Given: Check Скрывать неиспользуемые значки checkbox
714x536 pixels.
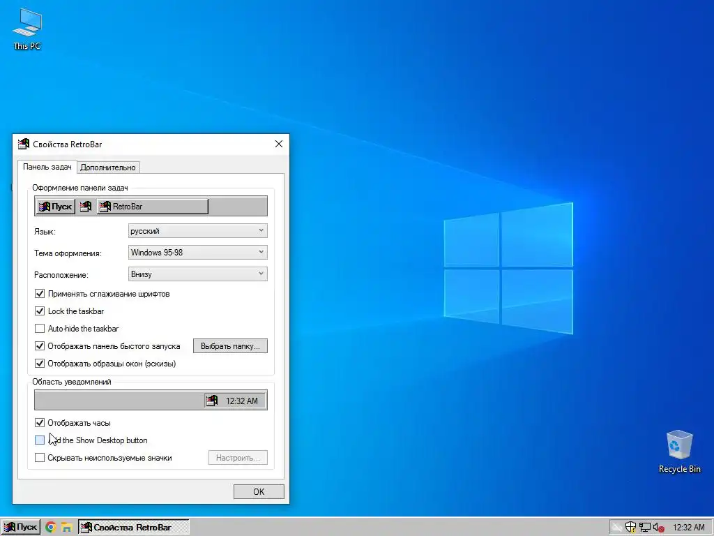Looking at the screenshot, I should point(40,458).
